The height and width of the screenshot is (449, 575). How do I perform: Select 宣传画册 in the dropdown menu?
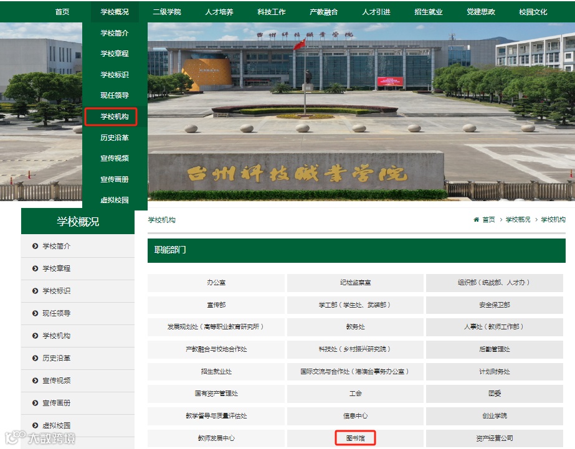[x=115, y=179]
